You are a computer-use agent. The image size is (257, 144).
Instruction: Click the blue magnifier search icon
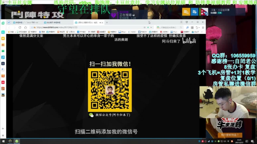(x=187, y=27)
